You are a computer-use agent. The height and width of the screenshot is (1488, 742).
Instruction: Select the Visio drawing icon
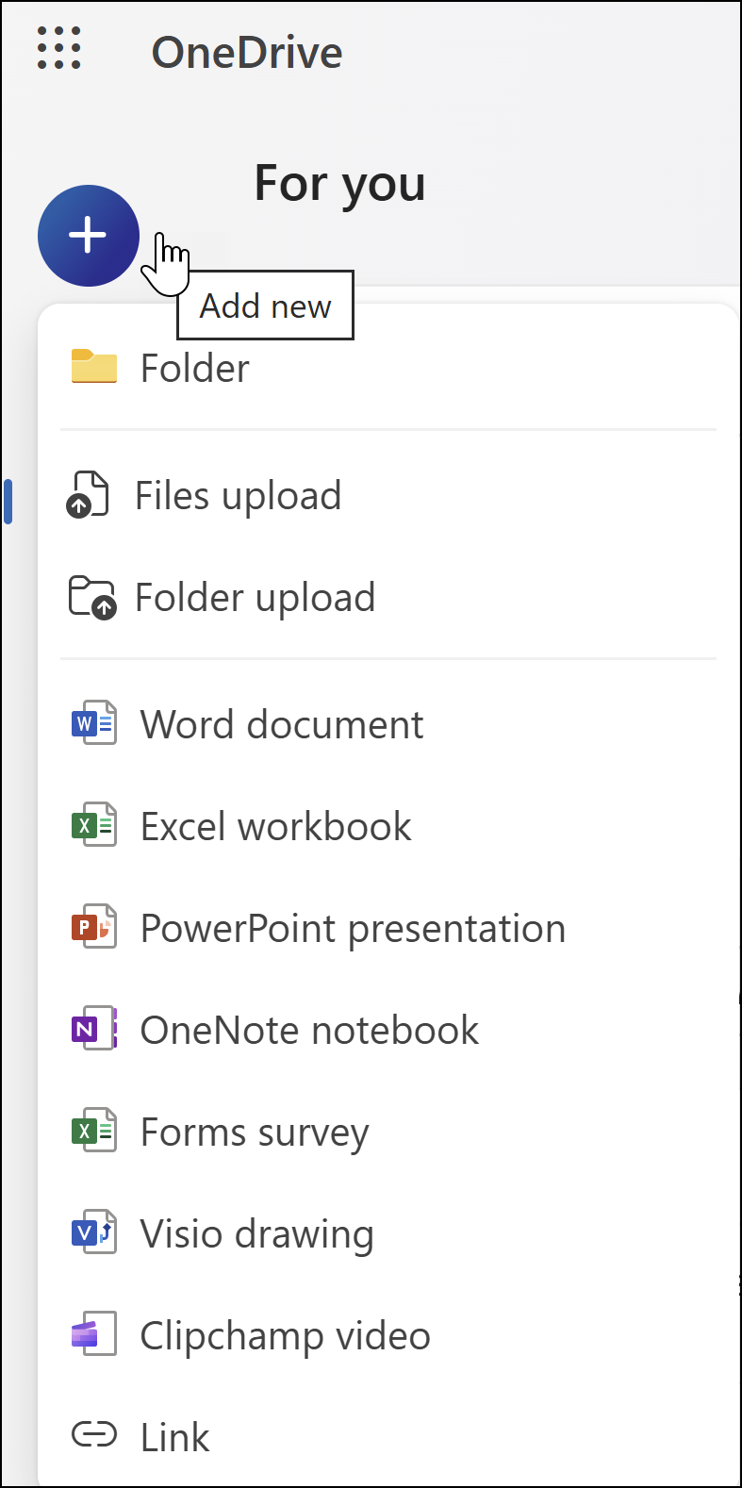tap(92, 1232)
